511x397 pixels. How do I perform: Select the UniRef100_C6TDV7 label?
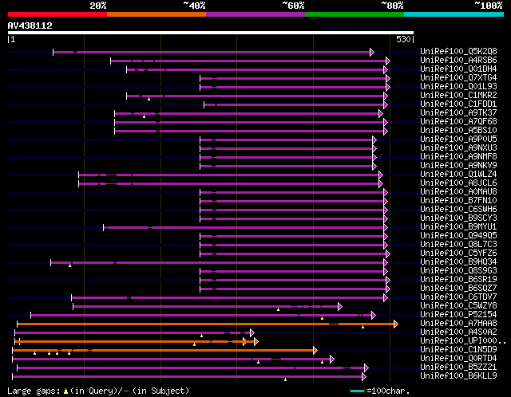458,297
